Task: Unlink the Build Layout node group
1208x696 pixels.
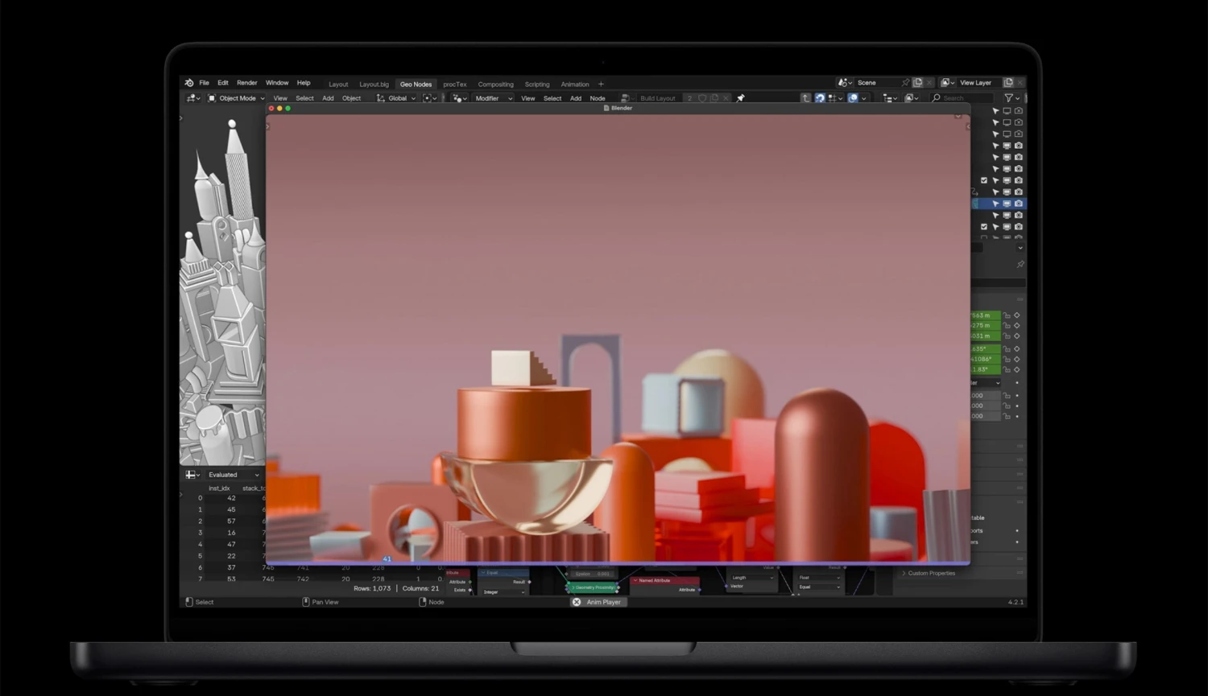Action: pos(726,98)
